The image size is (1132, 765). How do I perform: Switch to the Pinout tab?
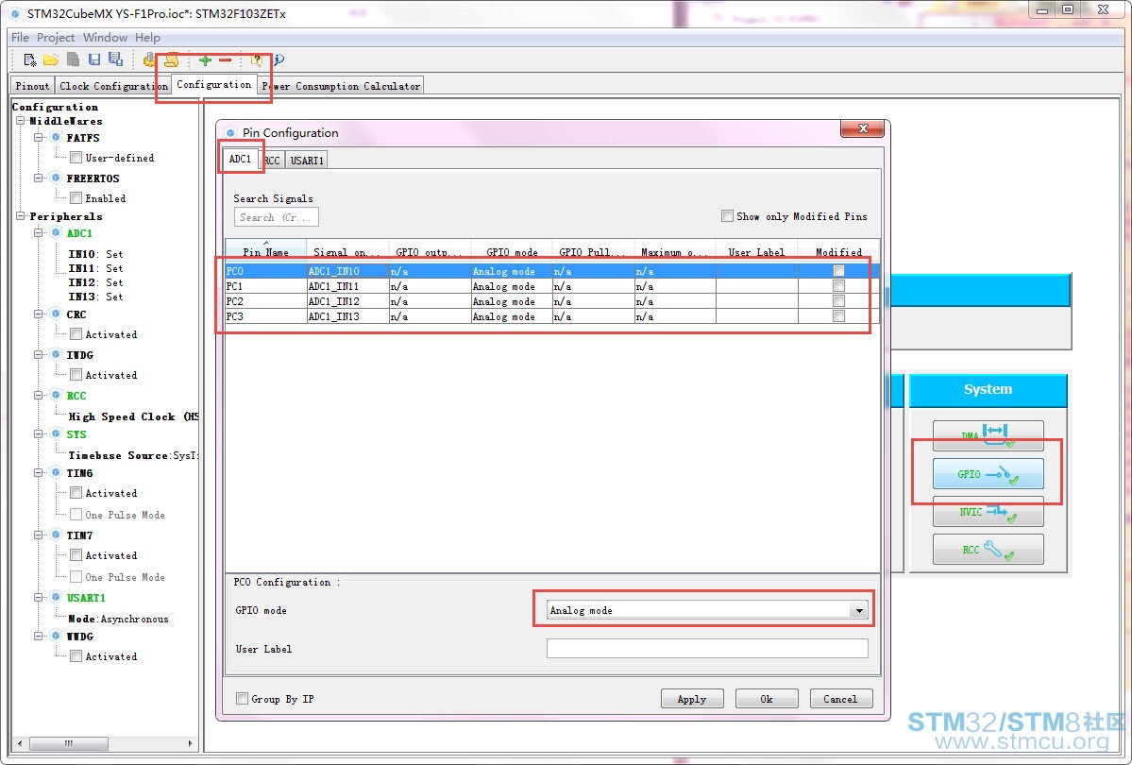32,86
